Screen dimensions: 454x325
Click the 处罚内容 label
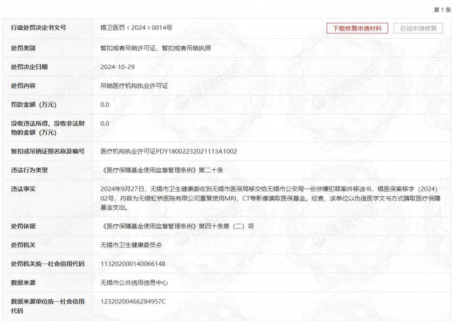[x=23, y=86]
